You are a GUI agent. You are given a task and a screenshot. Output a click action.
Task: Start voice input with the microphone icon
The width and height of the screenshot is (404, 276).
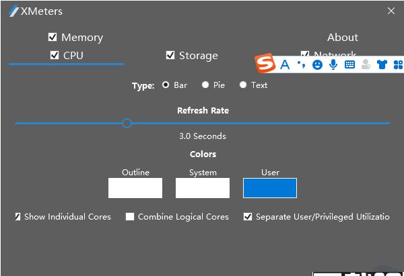[x=333, y=64]
